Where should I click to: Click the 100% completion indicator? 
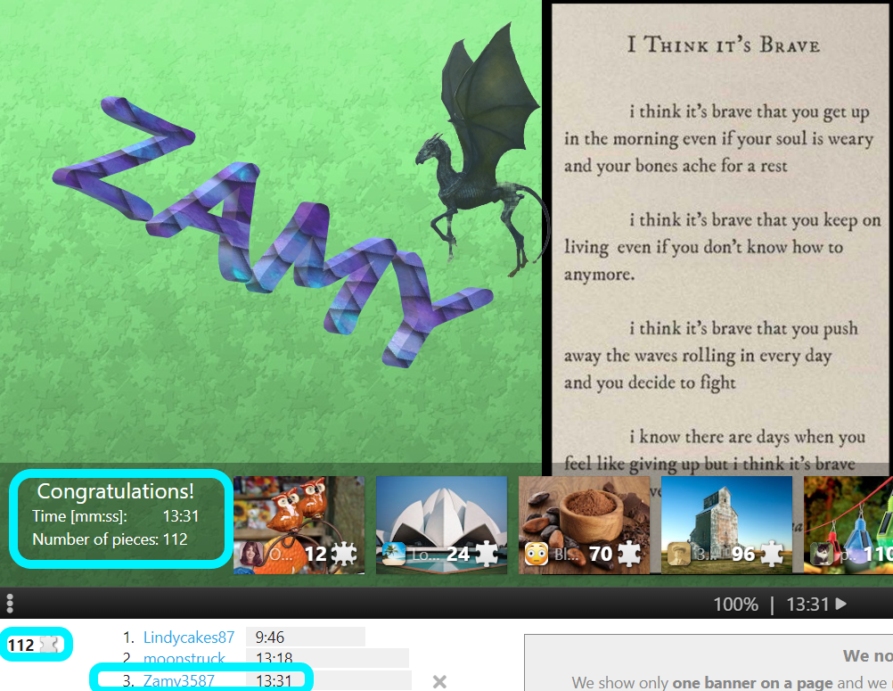point(736,604)
